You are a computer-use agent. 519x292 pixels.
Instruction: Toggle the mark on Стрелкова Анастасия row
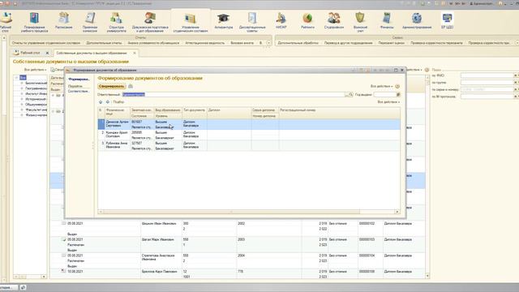point(63,255)
